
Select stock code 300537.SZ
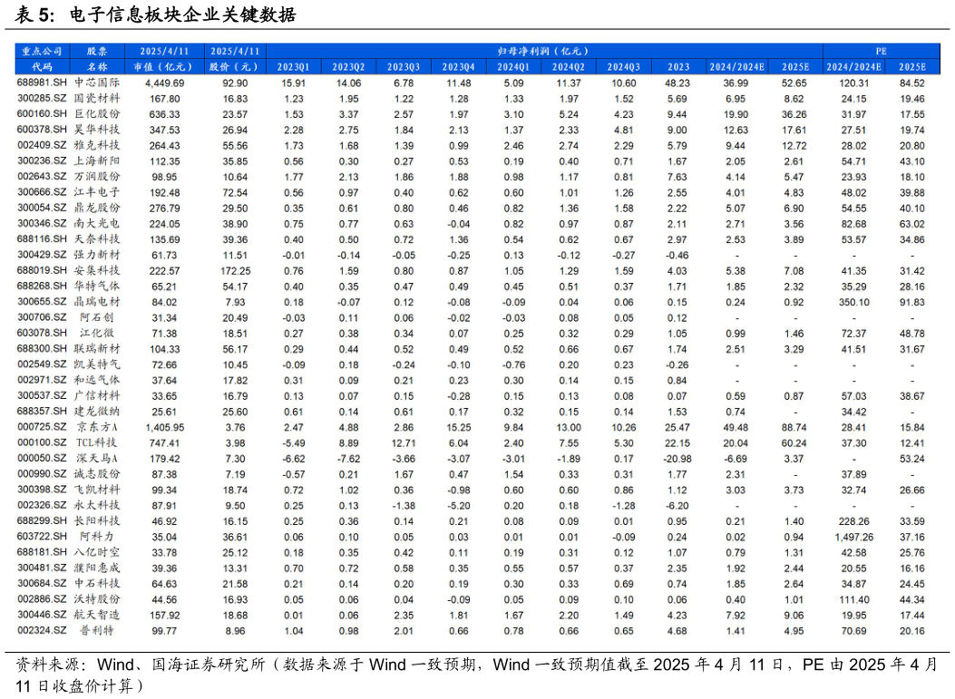pos(42,395)
